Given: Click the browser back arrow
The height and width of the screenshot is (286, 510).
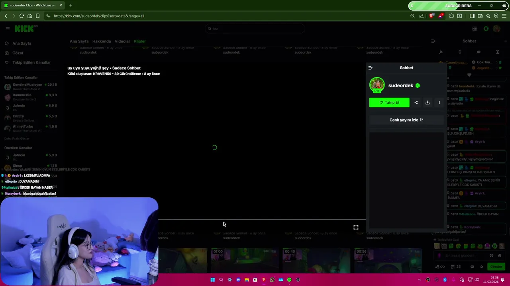Looking at the screenshot, I should 6,16.
